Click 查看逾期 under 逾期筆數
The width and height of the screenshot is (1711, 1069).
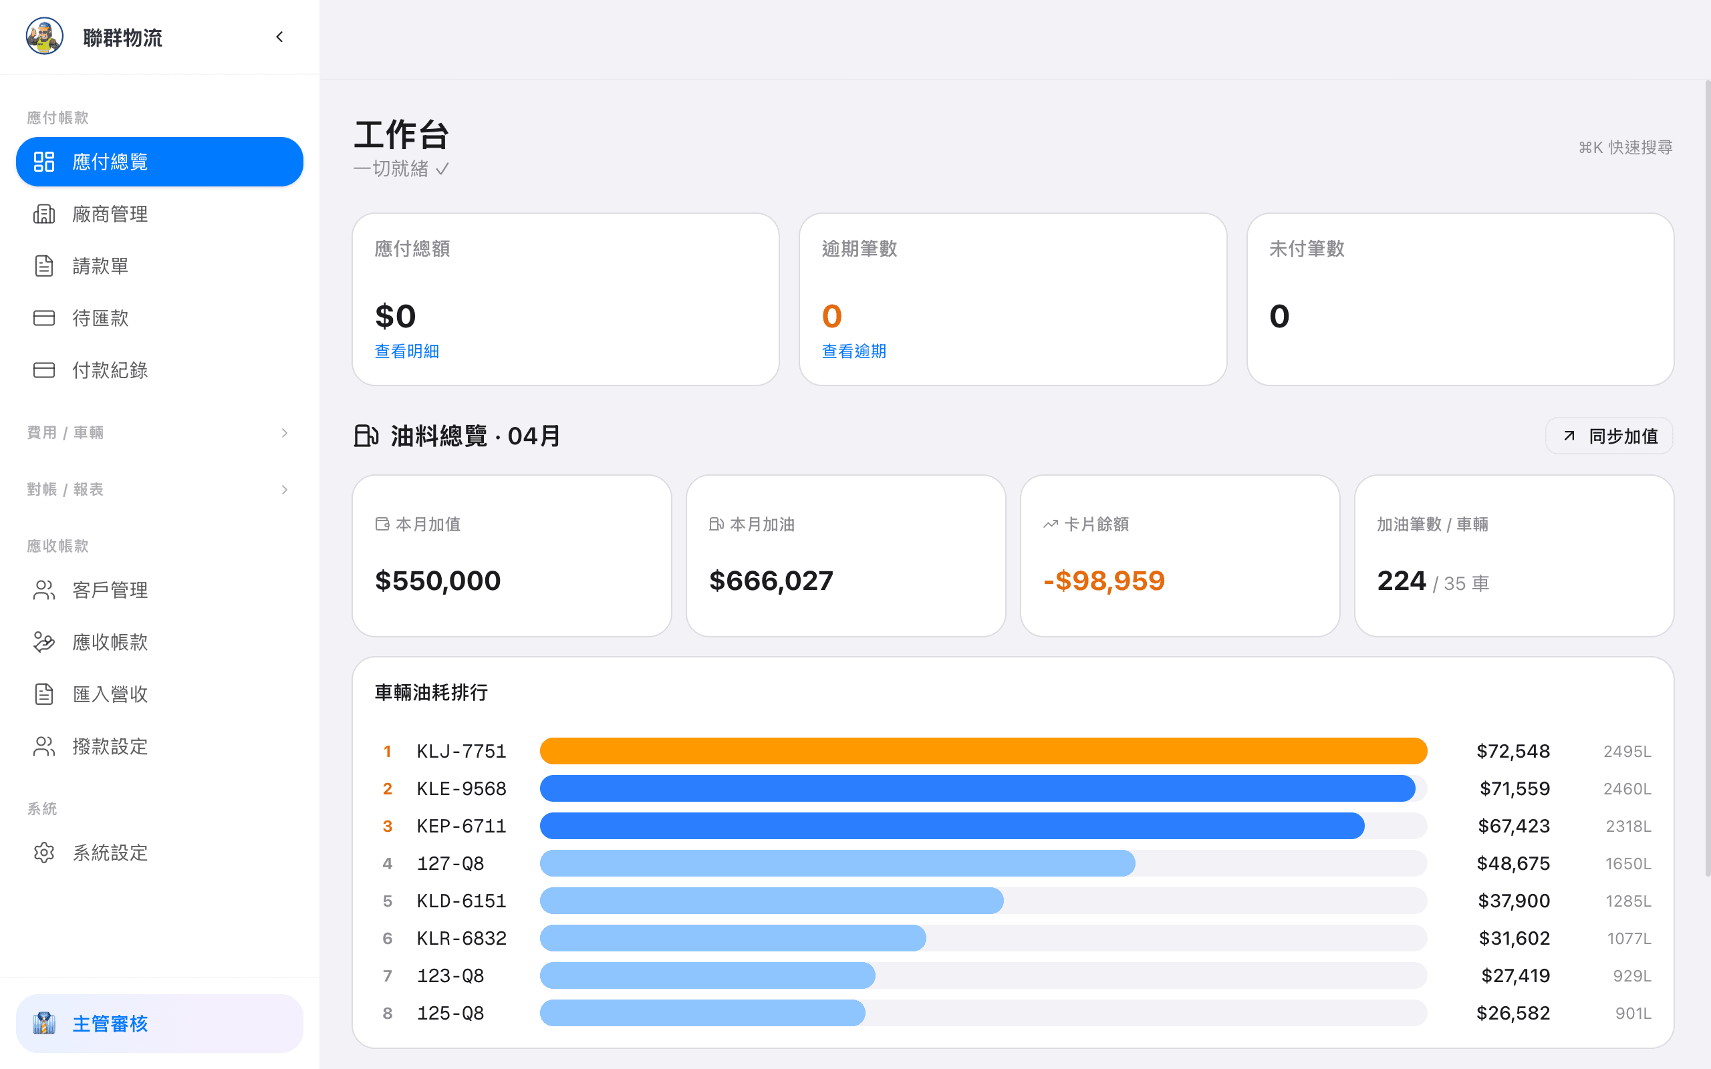click(x=853, y=351)
